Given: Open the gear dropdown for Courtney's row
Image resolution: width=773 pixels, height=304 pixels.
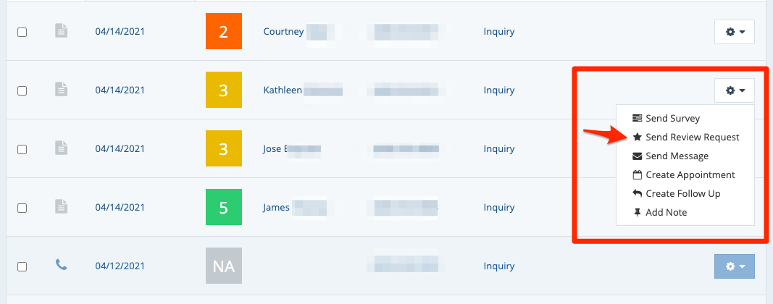Looking at the screenshot, I should point(735,32).
